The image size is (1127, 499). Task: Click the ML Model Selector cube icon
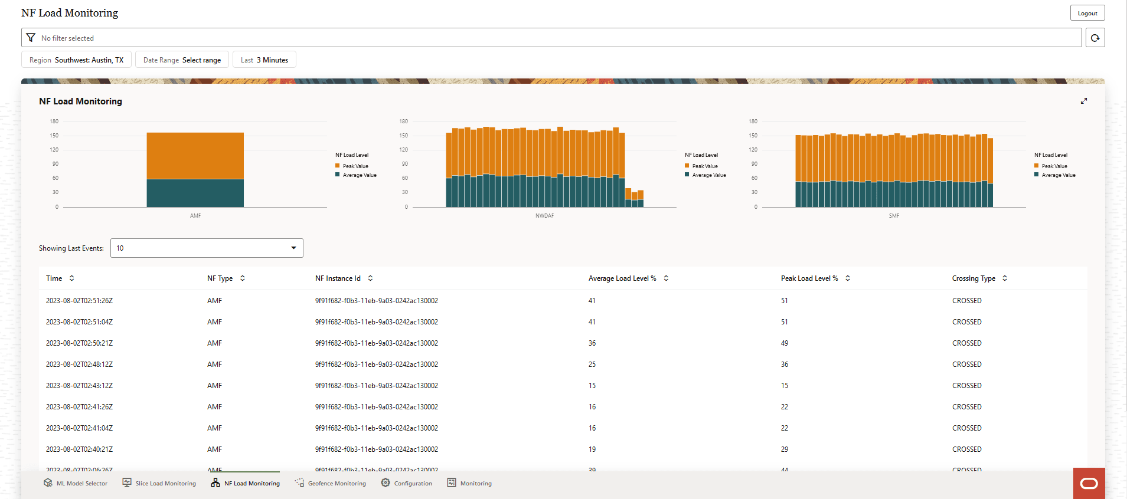tap(48, 482)
